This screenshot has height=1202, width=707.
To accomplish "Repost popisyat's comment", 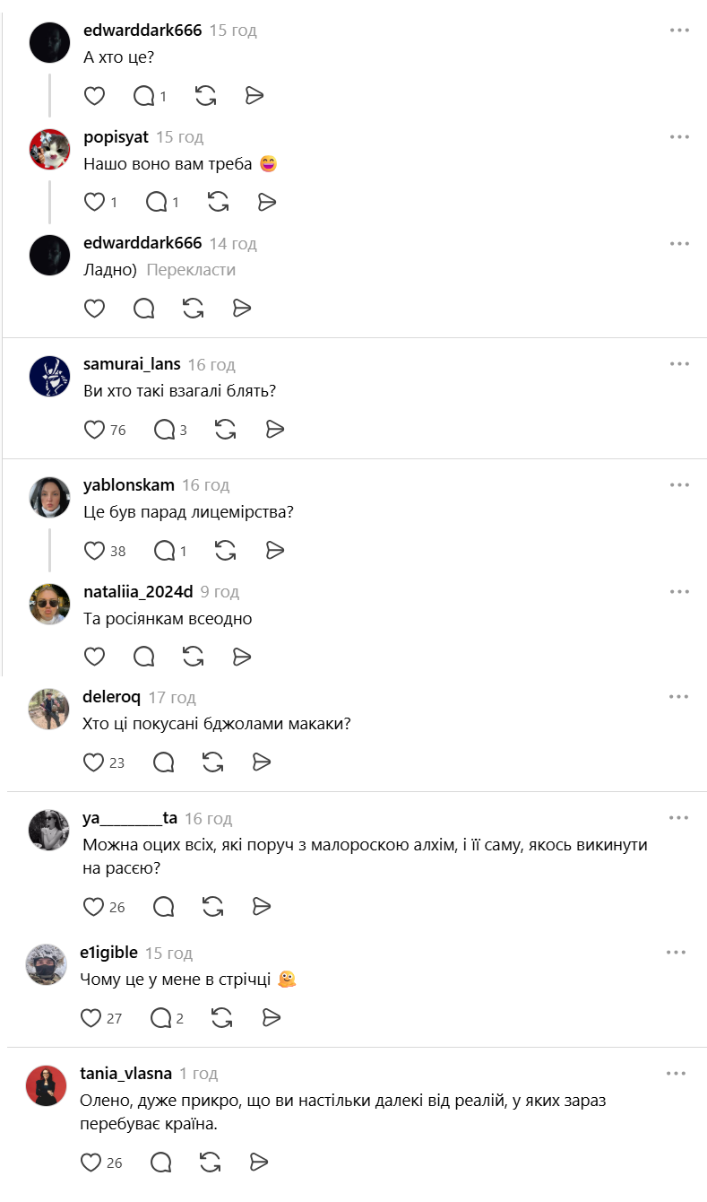I will [x=218, y=202].
